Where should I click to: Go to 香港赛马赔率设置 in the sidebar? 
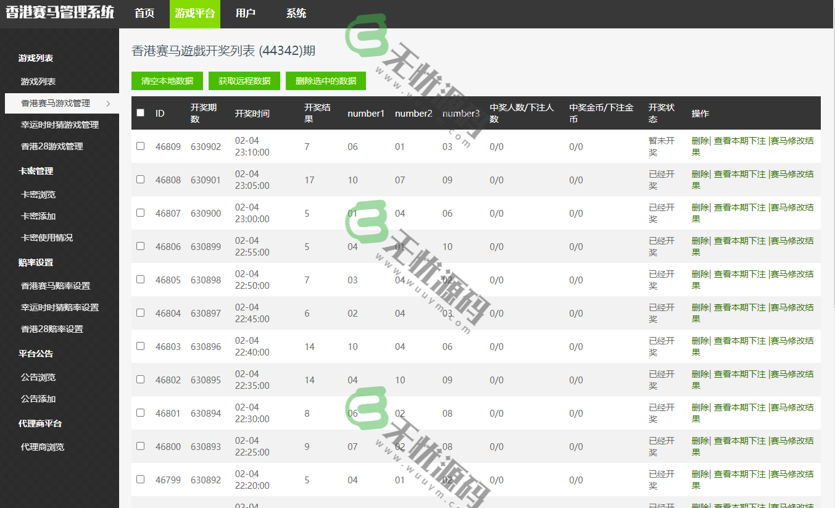pos(56,286)
